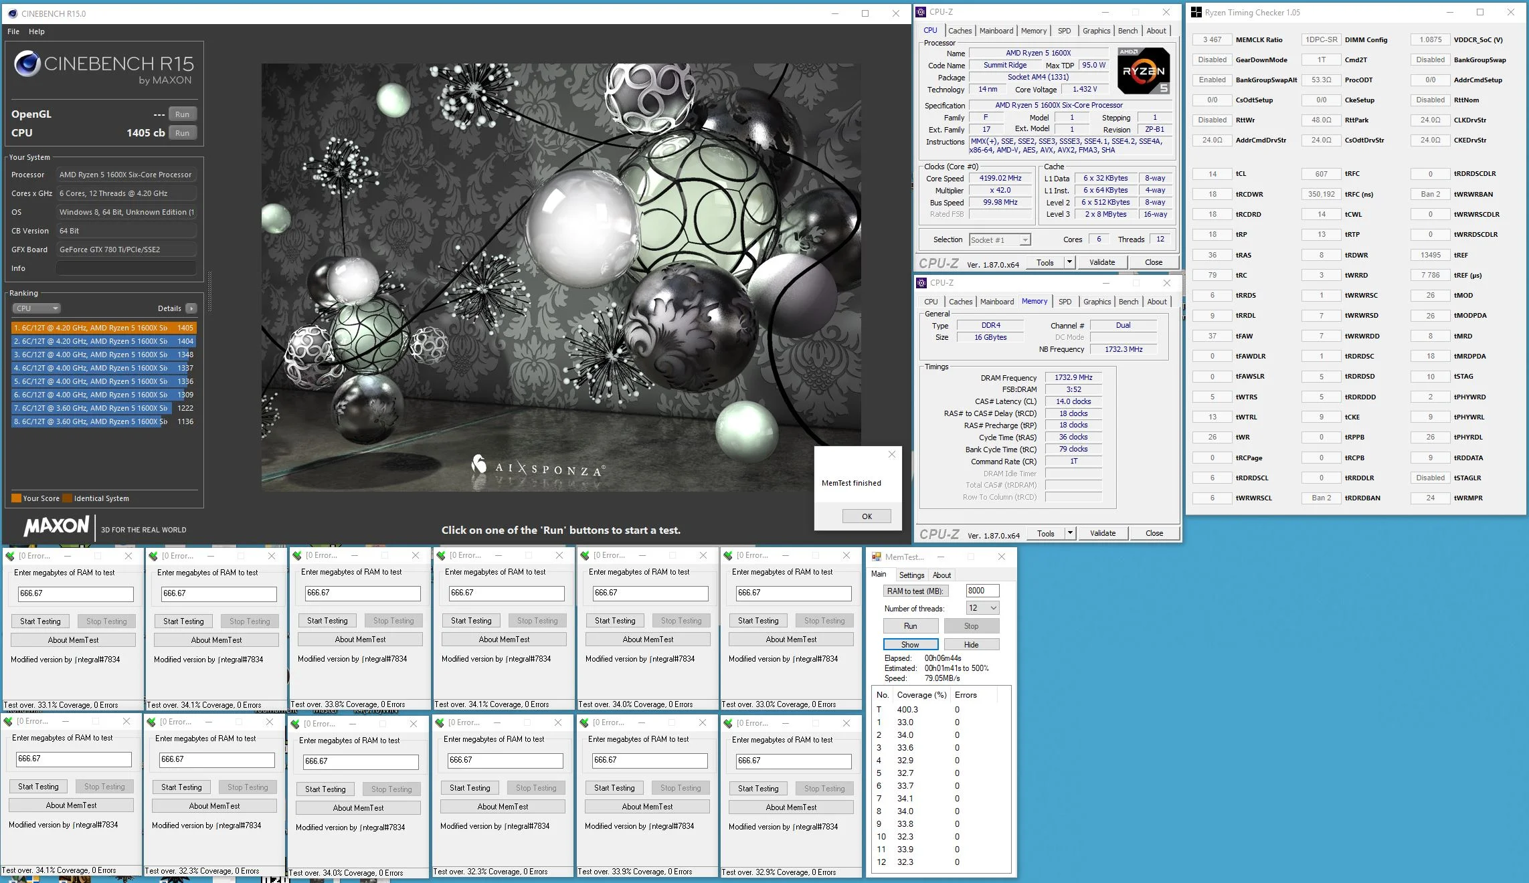Click OK in MemTest finished dialog
The width and height of the screenshot is (1529, 883).
867,516
